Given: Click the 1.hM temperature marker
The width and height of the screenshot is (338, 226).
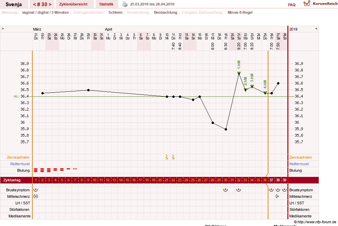Looking at the screenshot, I should tap(239, 73).
